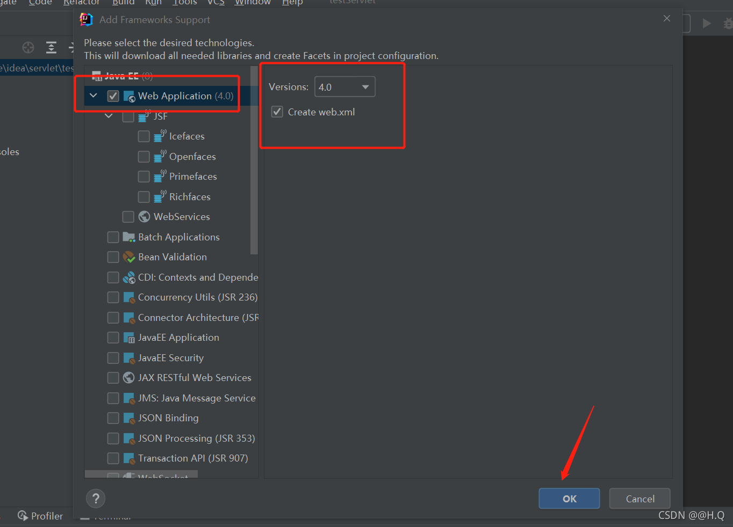Select the JMS: Java Message Service row

click(171, 398)
